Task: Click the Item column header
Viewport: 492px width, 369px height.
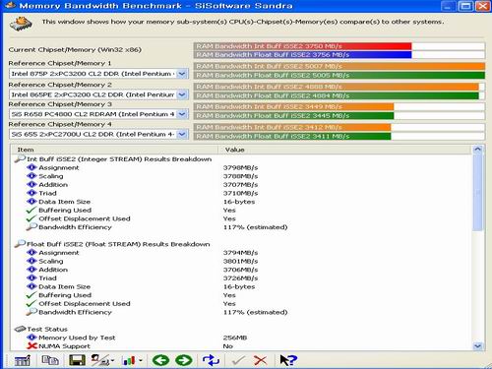Action: [x=114, y=150]
